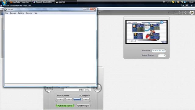Click the 61 Std., 50 Min. remaining time text
The width and height of the screenshot is (195, 110).
(84, 90)
